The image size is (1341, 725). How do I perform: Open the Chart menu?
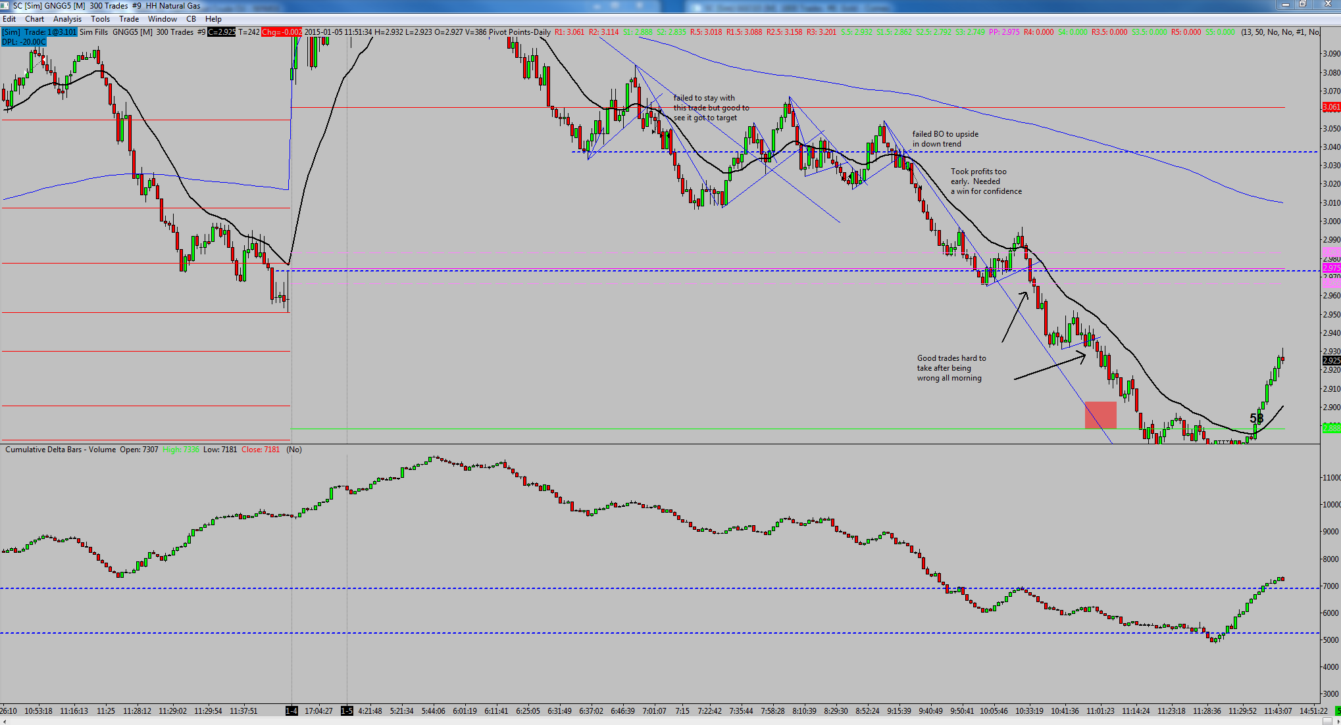tap(34, 19)
